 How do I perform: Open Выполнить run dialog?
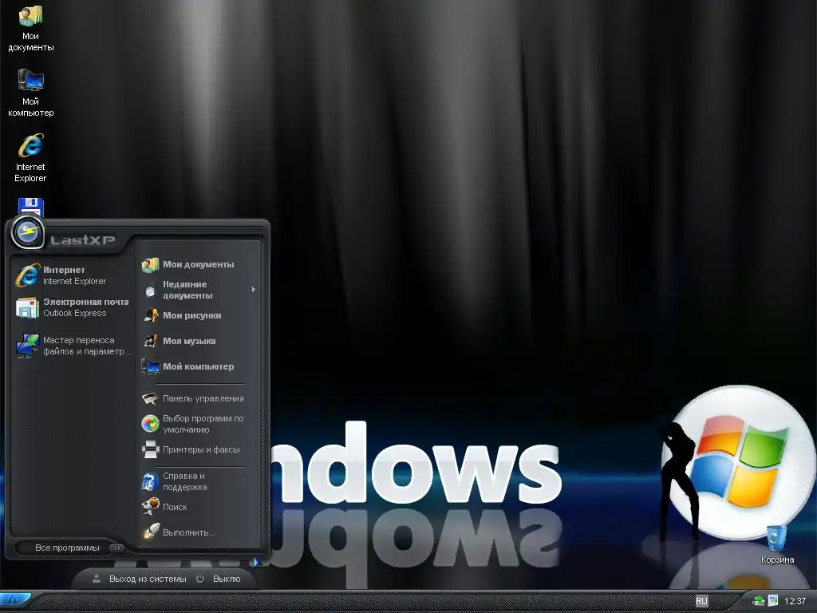click(178, 532)
